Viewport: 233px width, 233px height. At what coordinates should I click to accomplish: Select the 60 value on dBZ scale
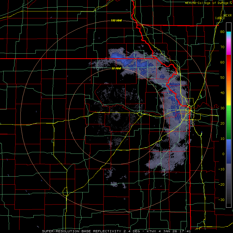click(222, 62)
